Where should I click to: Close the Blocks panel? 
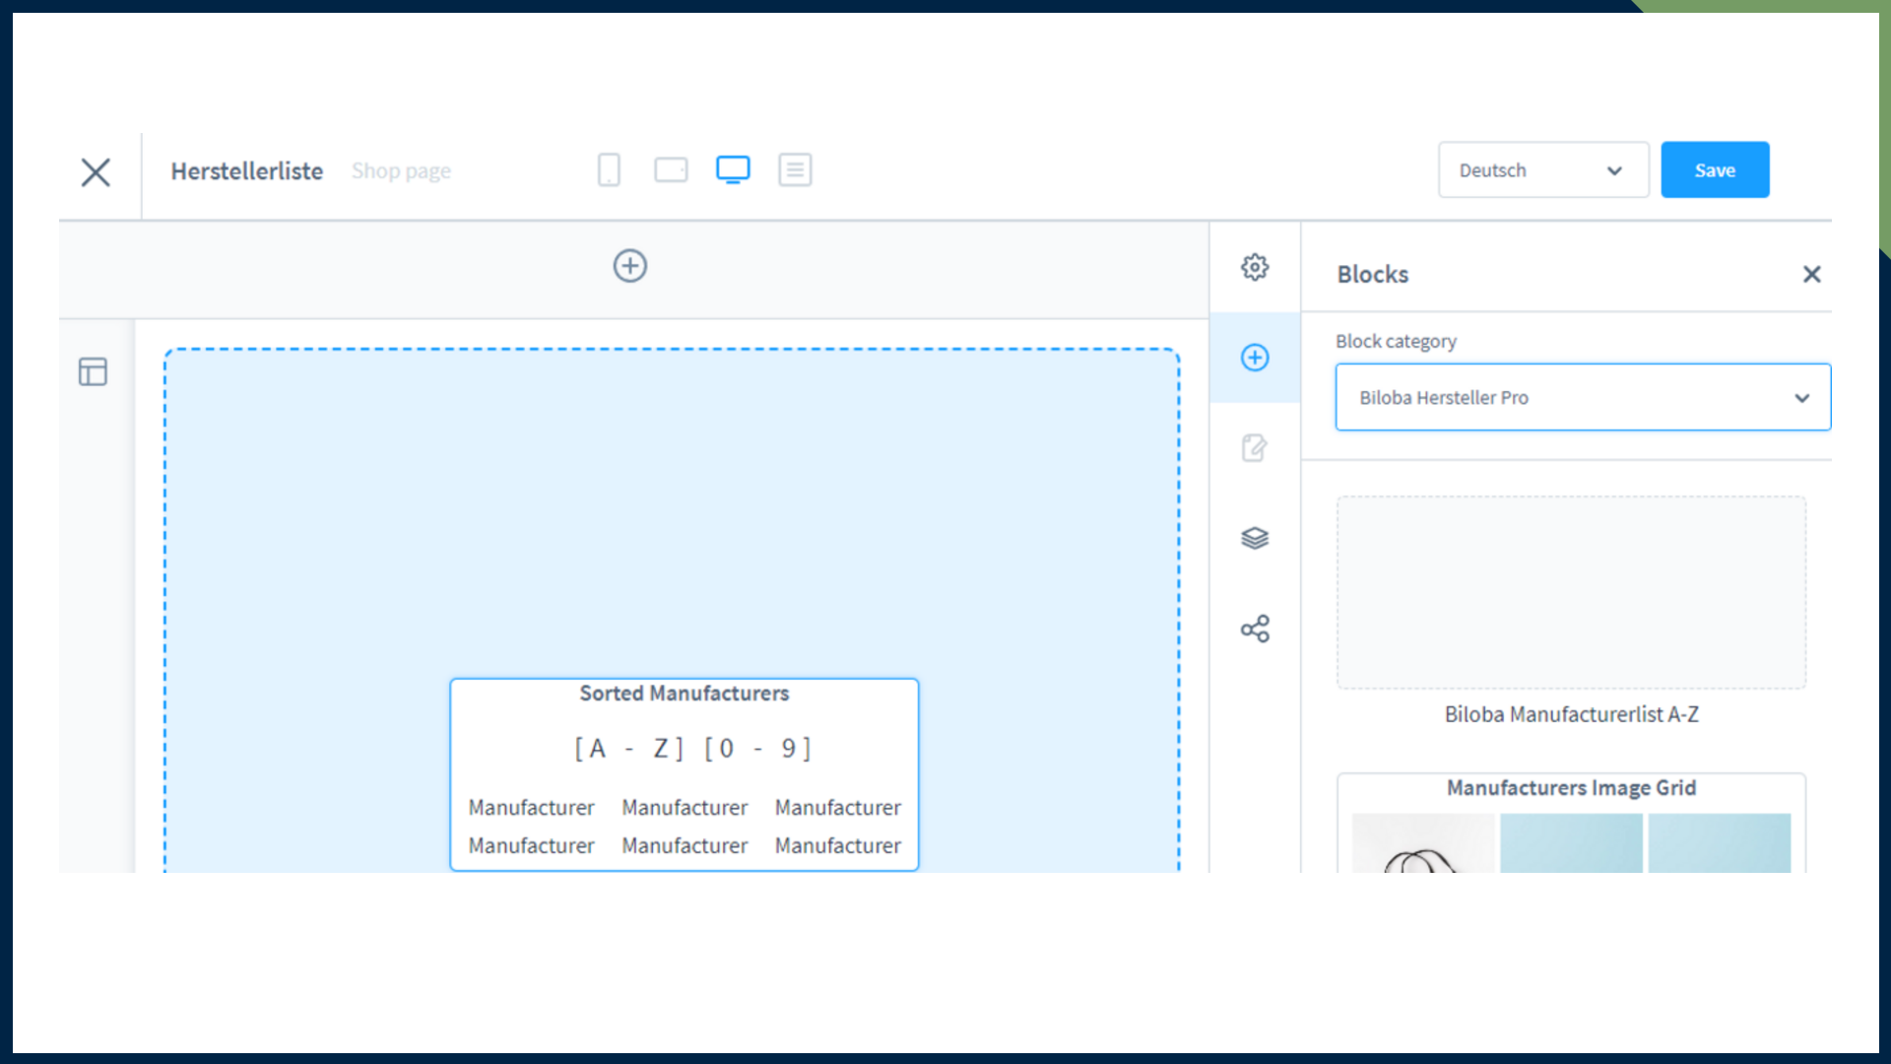click(1811, 275)
